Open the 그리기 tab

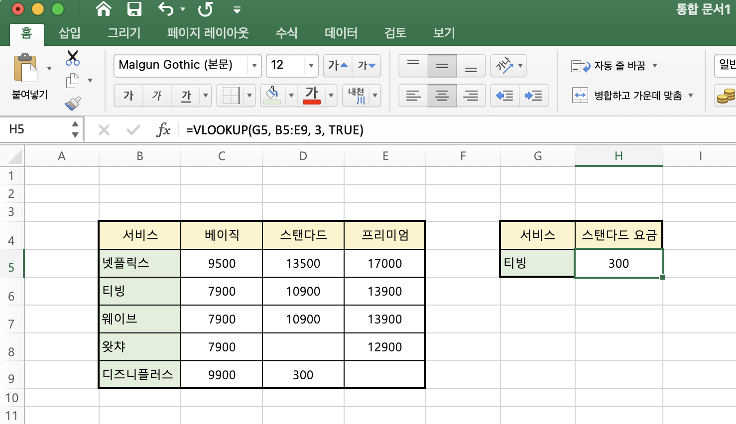124,33
